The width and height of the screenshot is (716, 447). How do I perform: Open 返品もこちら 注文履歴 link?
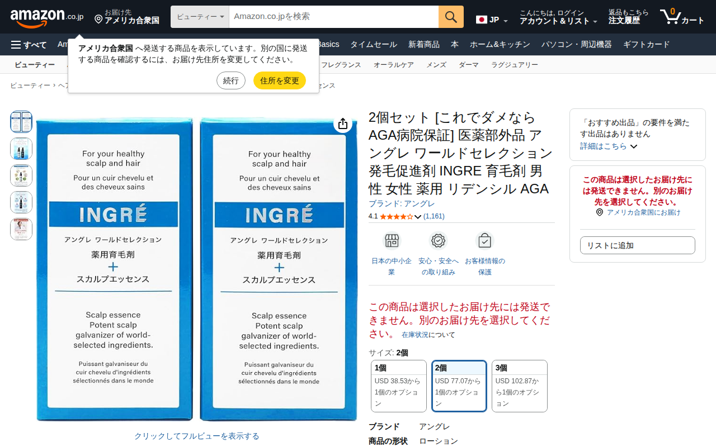[629, 17]
